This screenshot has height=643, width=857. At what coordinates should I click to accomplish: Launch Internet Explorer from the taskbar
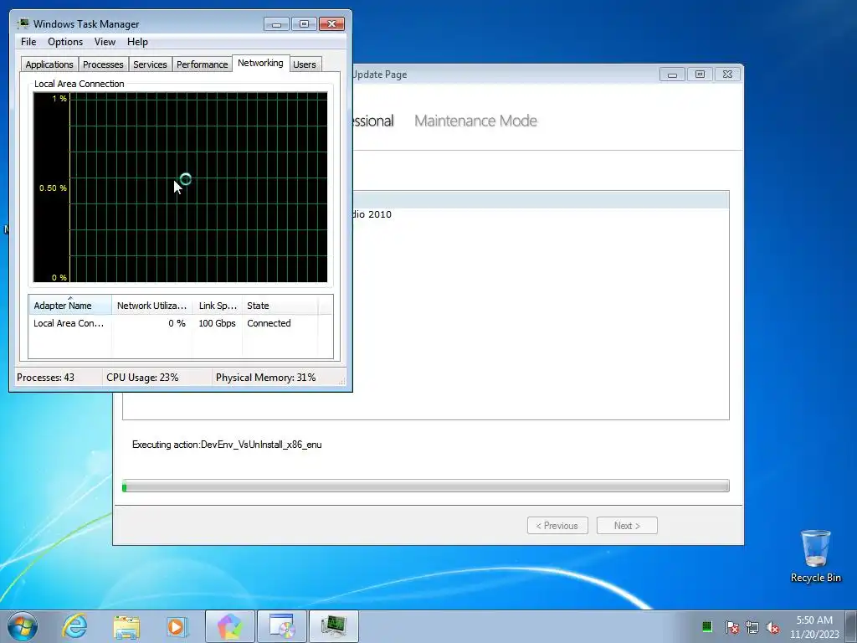[x=74, y=626]
